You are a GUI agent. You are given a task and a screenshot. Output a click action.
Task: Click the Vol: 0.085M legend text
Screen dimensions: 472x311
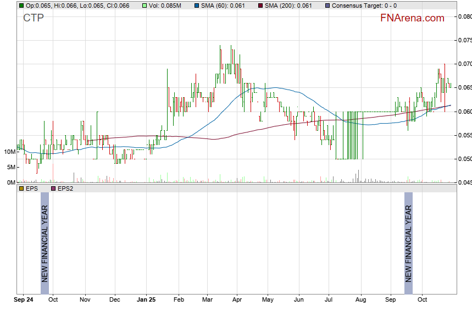point(167,5)
